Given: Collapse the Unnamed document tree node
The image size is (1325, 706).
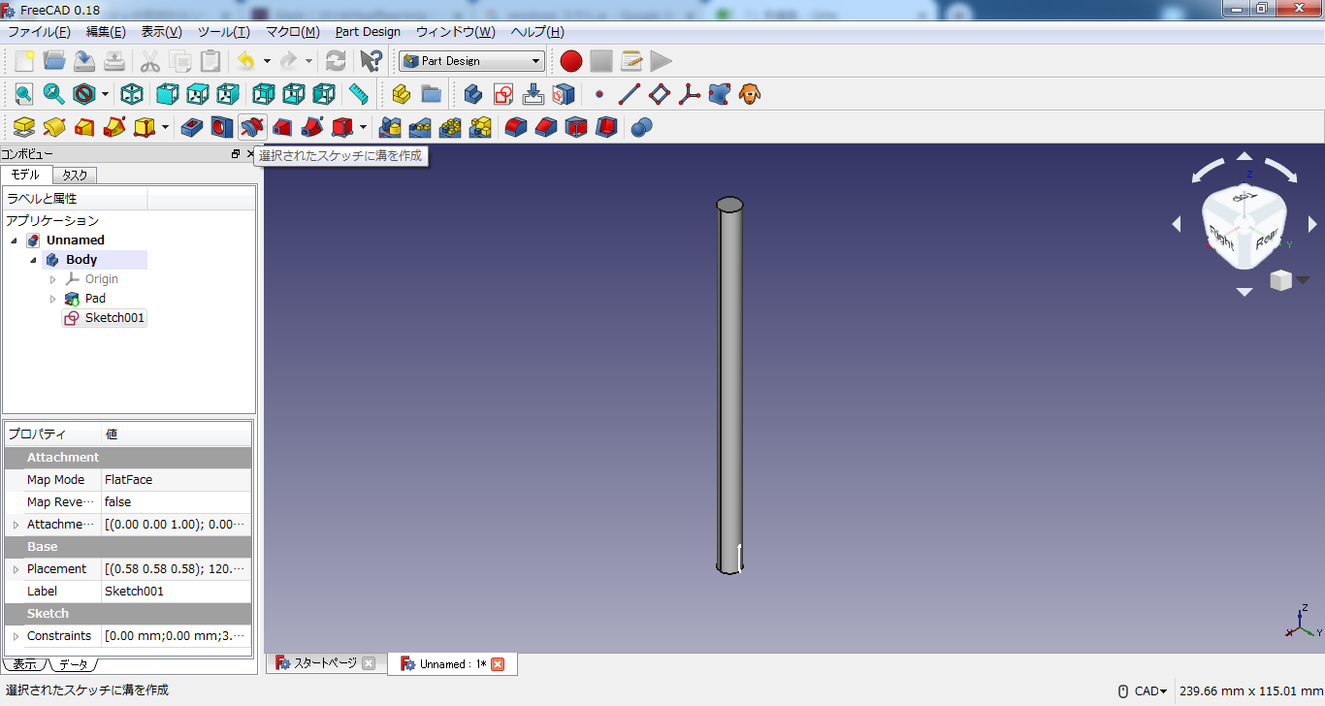Looking at the screenshot, I should click(14, 241).
